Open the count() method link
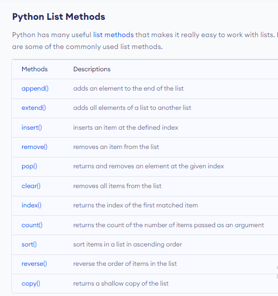Screen dimensions: 278x296 point(32,225)
